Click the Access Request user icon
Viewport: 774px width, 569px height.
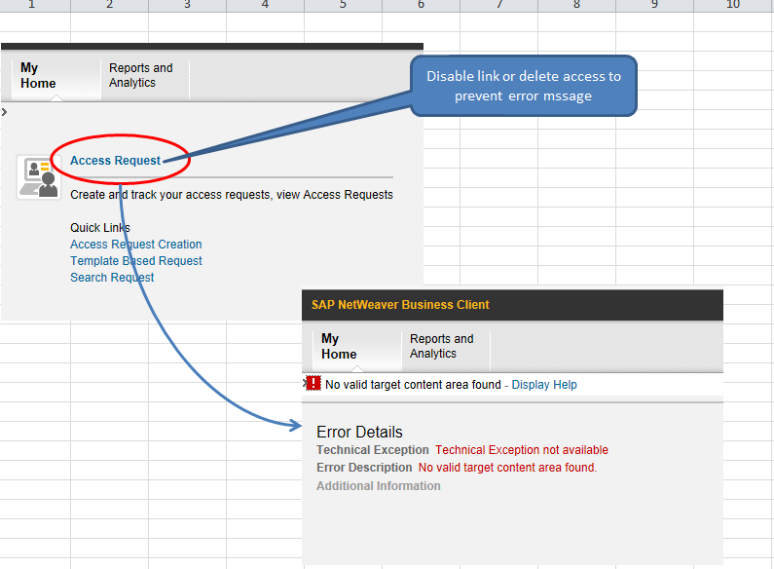point(39,177)
